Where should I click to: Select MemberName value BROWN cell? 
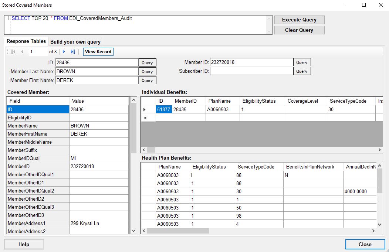[99, 126]
